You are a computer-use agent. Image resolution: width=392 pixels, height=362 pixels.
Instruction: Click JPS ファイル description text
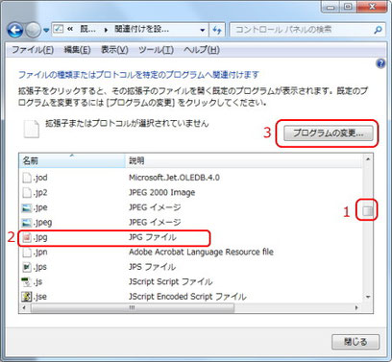click(x=152, y=267)
